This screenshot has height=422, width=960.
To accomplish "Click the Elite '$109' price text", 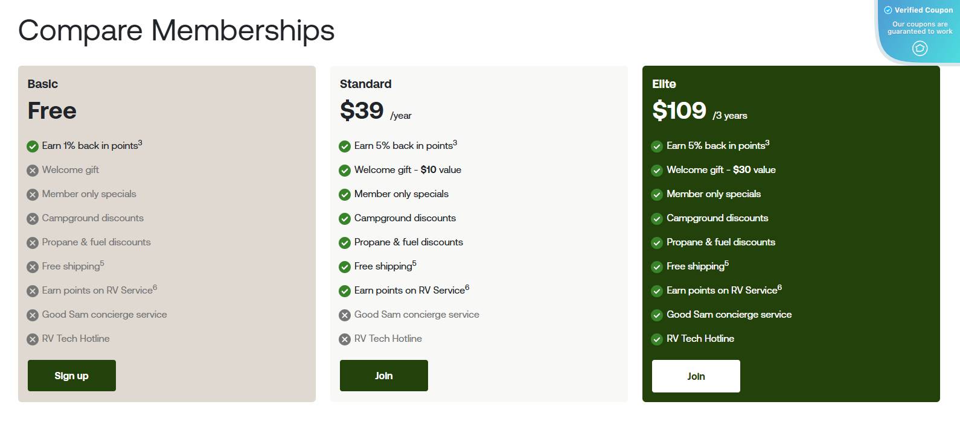I will pyautogui.click(x=679, y=110).
